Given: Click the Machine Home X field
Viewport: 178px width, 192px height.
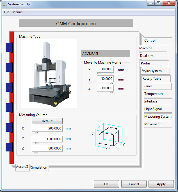Looking at the screenshot, I should tap(105, 69).
